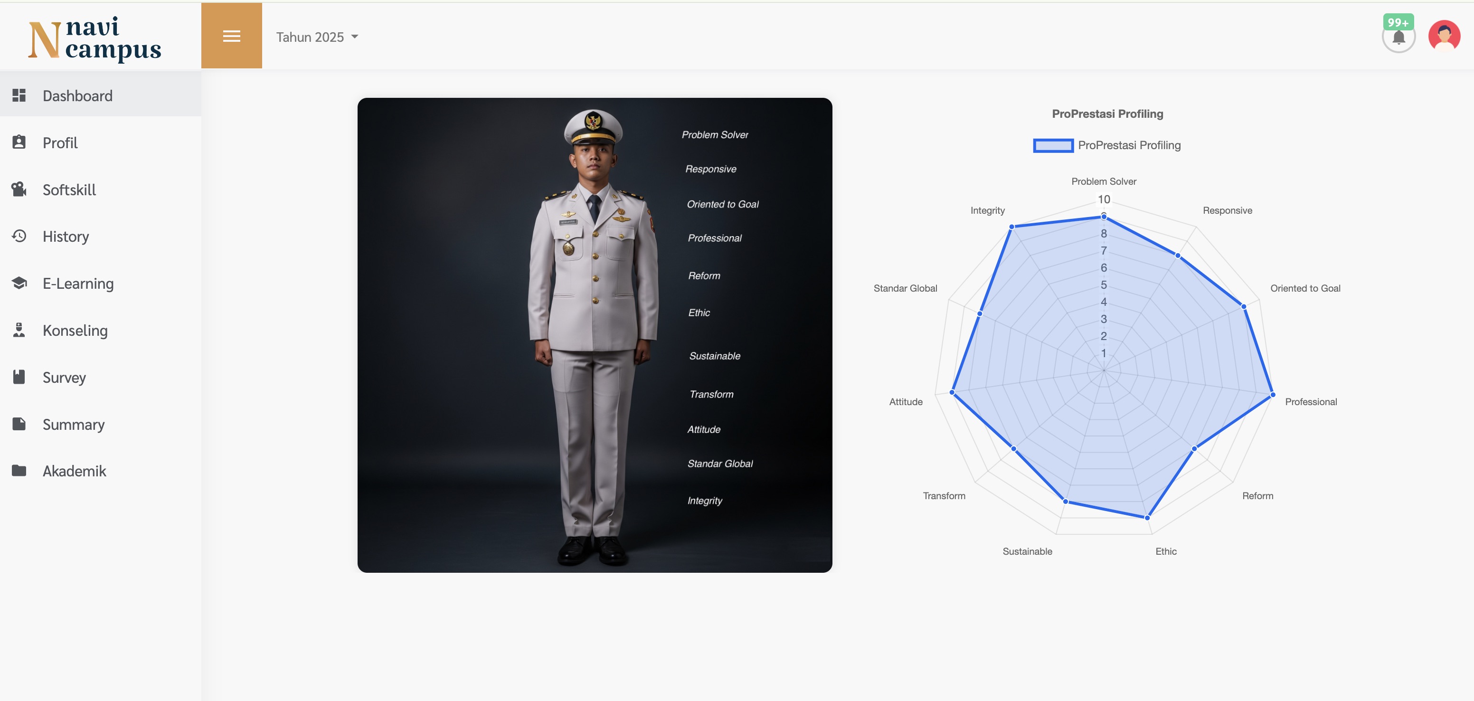Click the Konseling person icon

coord(19,330)
